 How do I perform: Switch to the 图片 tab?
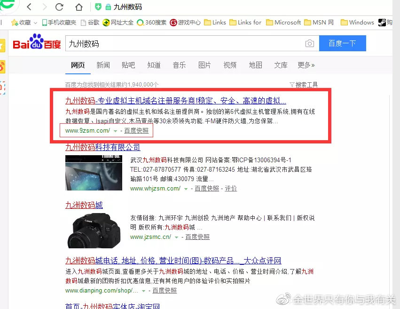pos(204,65)
